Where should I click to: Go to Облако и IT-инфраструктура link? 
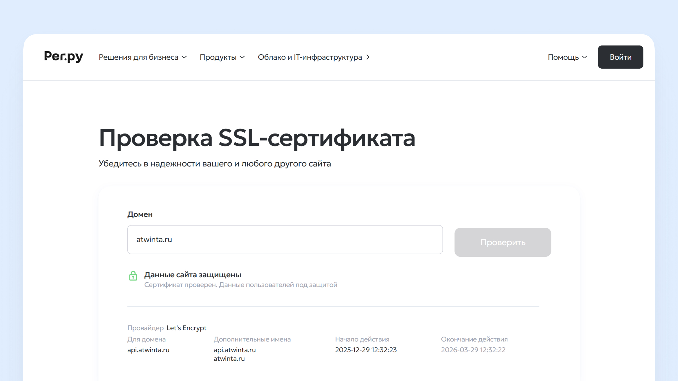tap(310, 57)
